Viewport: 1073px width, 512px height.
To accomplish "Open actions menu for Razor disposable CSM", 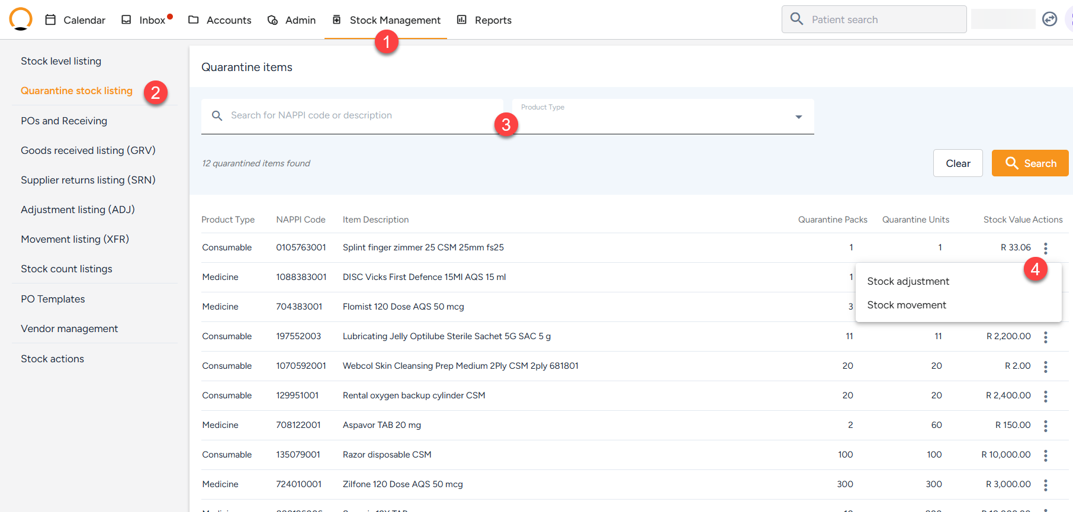I will [x=1045, y=455].
